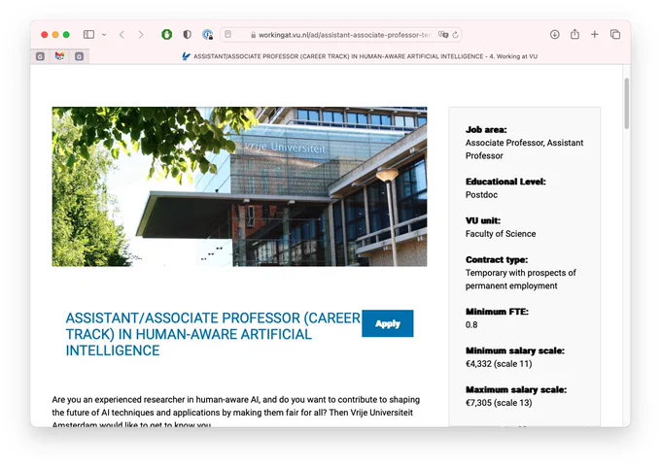Open the Privacy Report shield icon
Viewport: 661px width, 467px height.
click(188, 35)
